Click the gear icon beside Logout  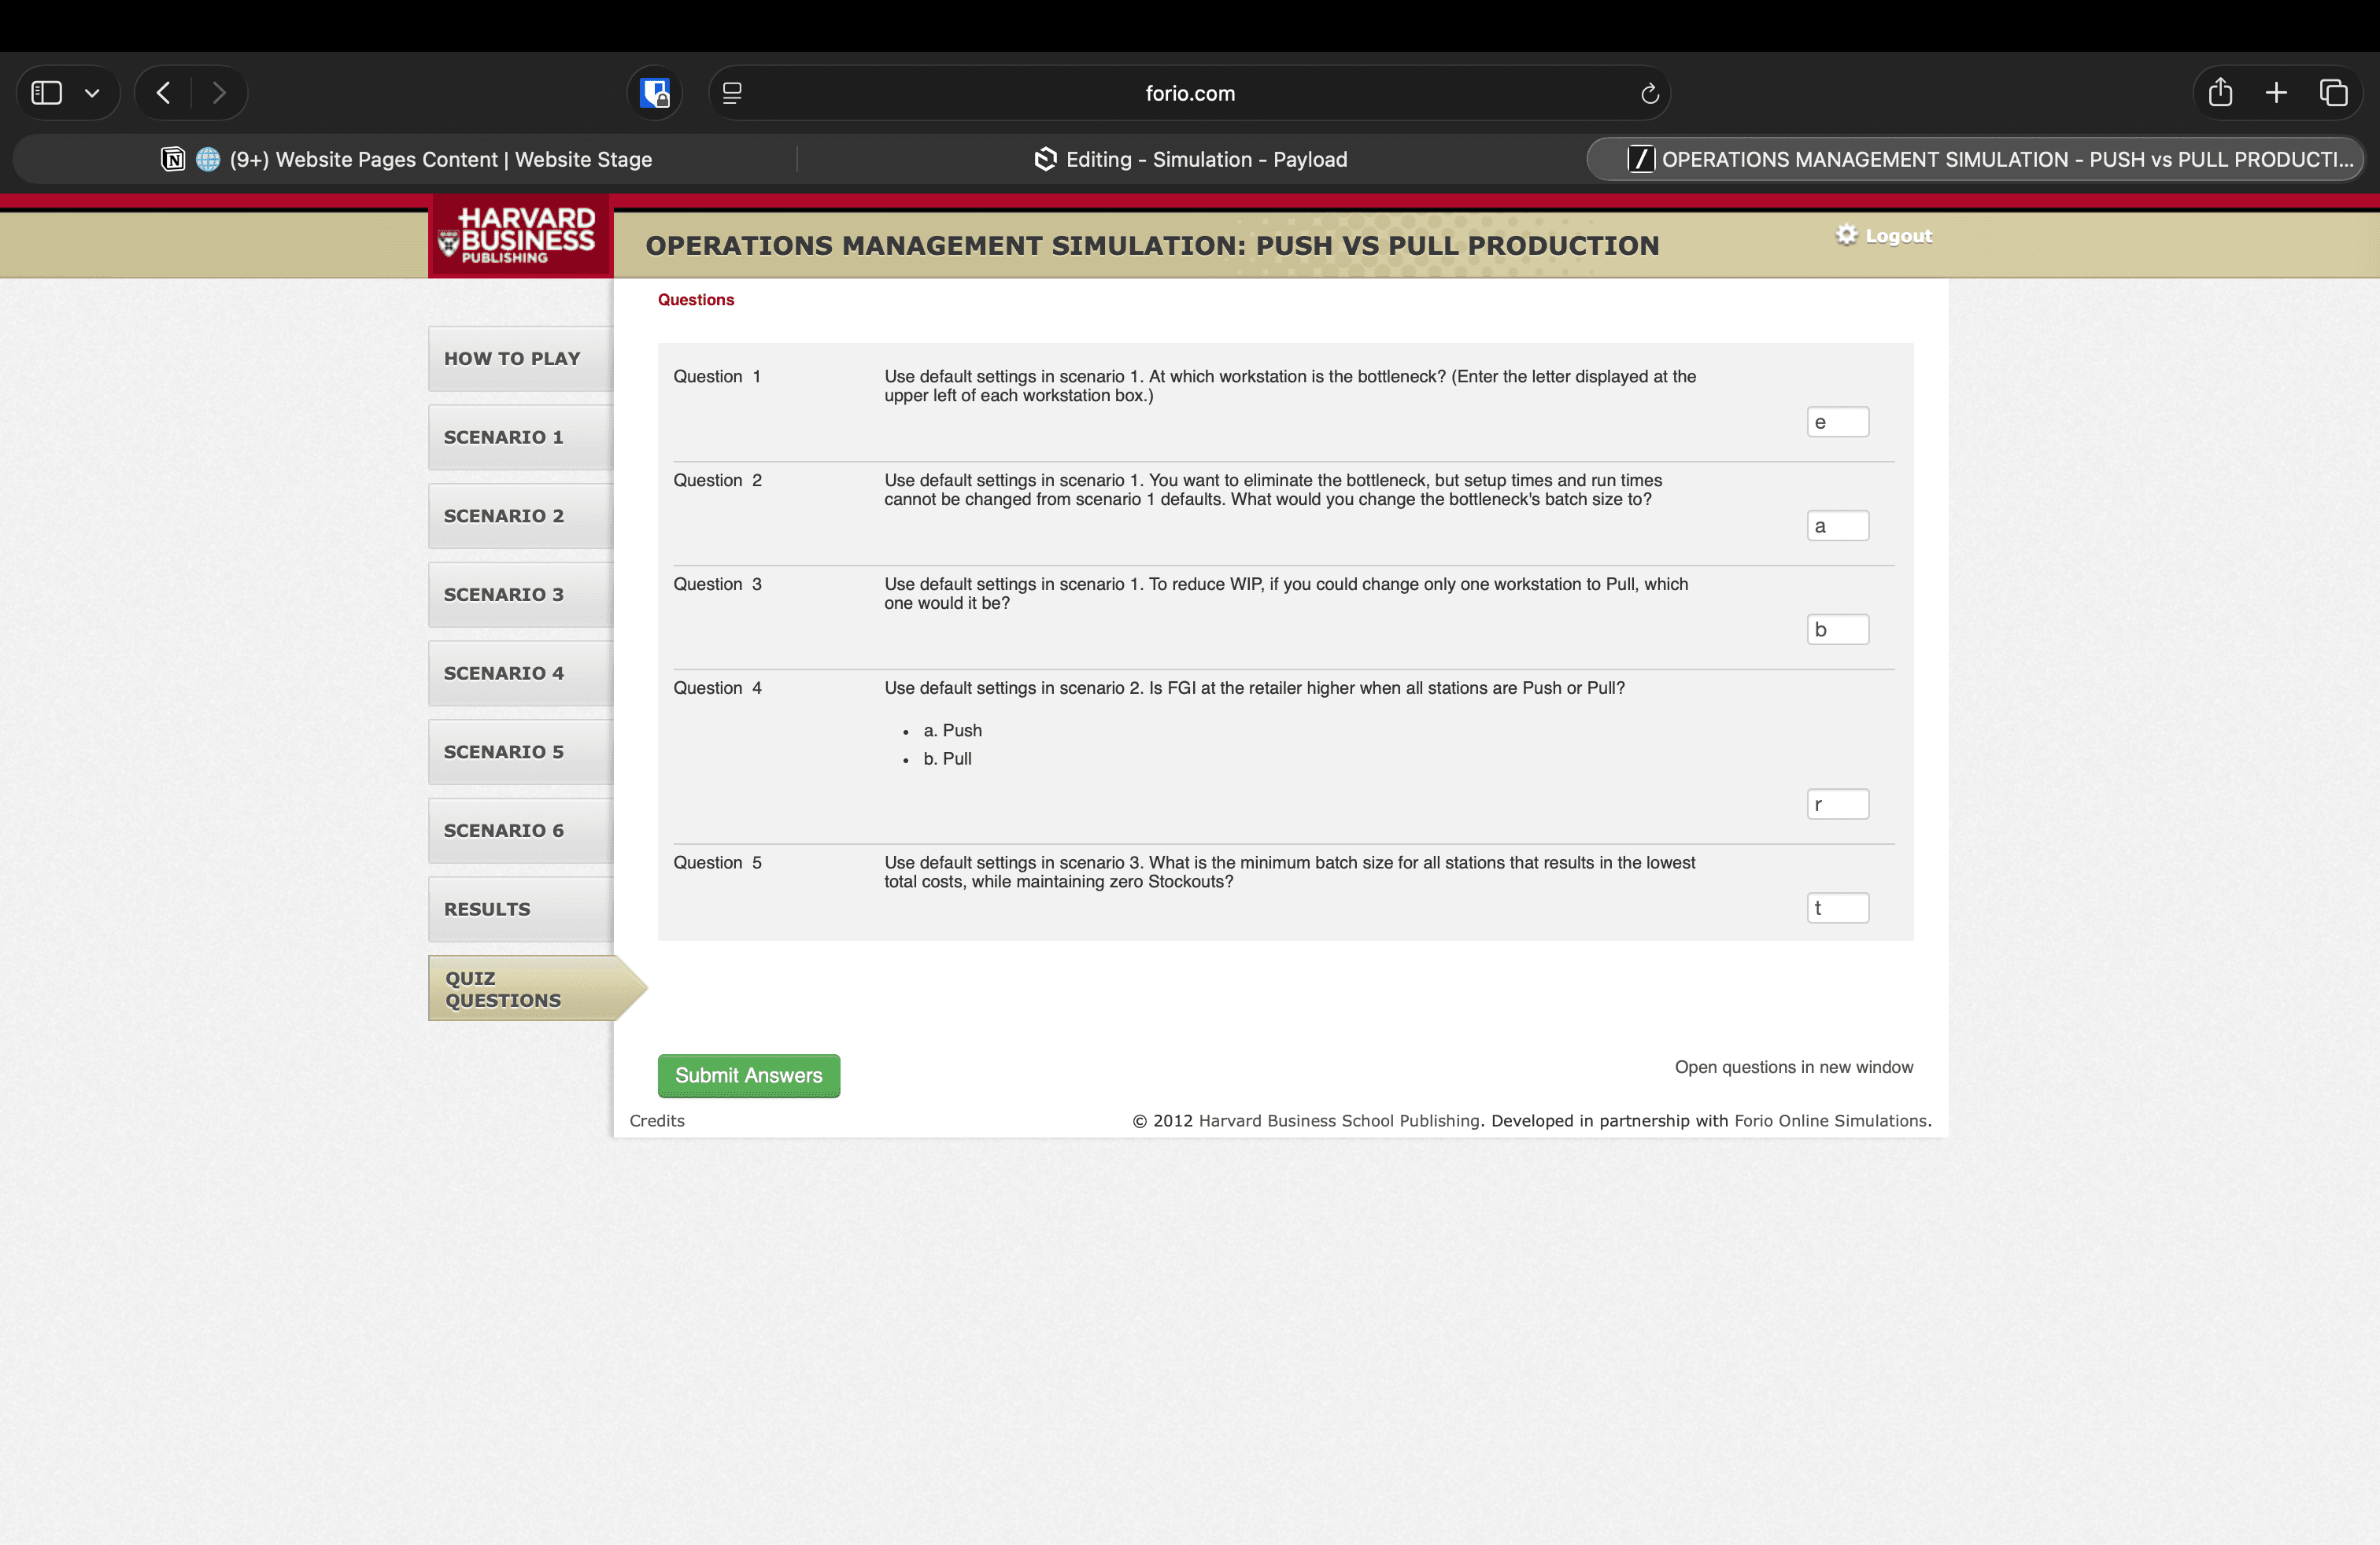1846,235
